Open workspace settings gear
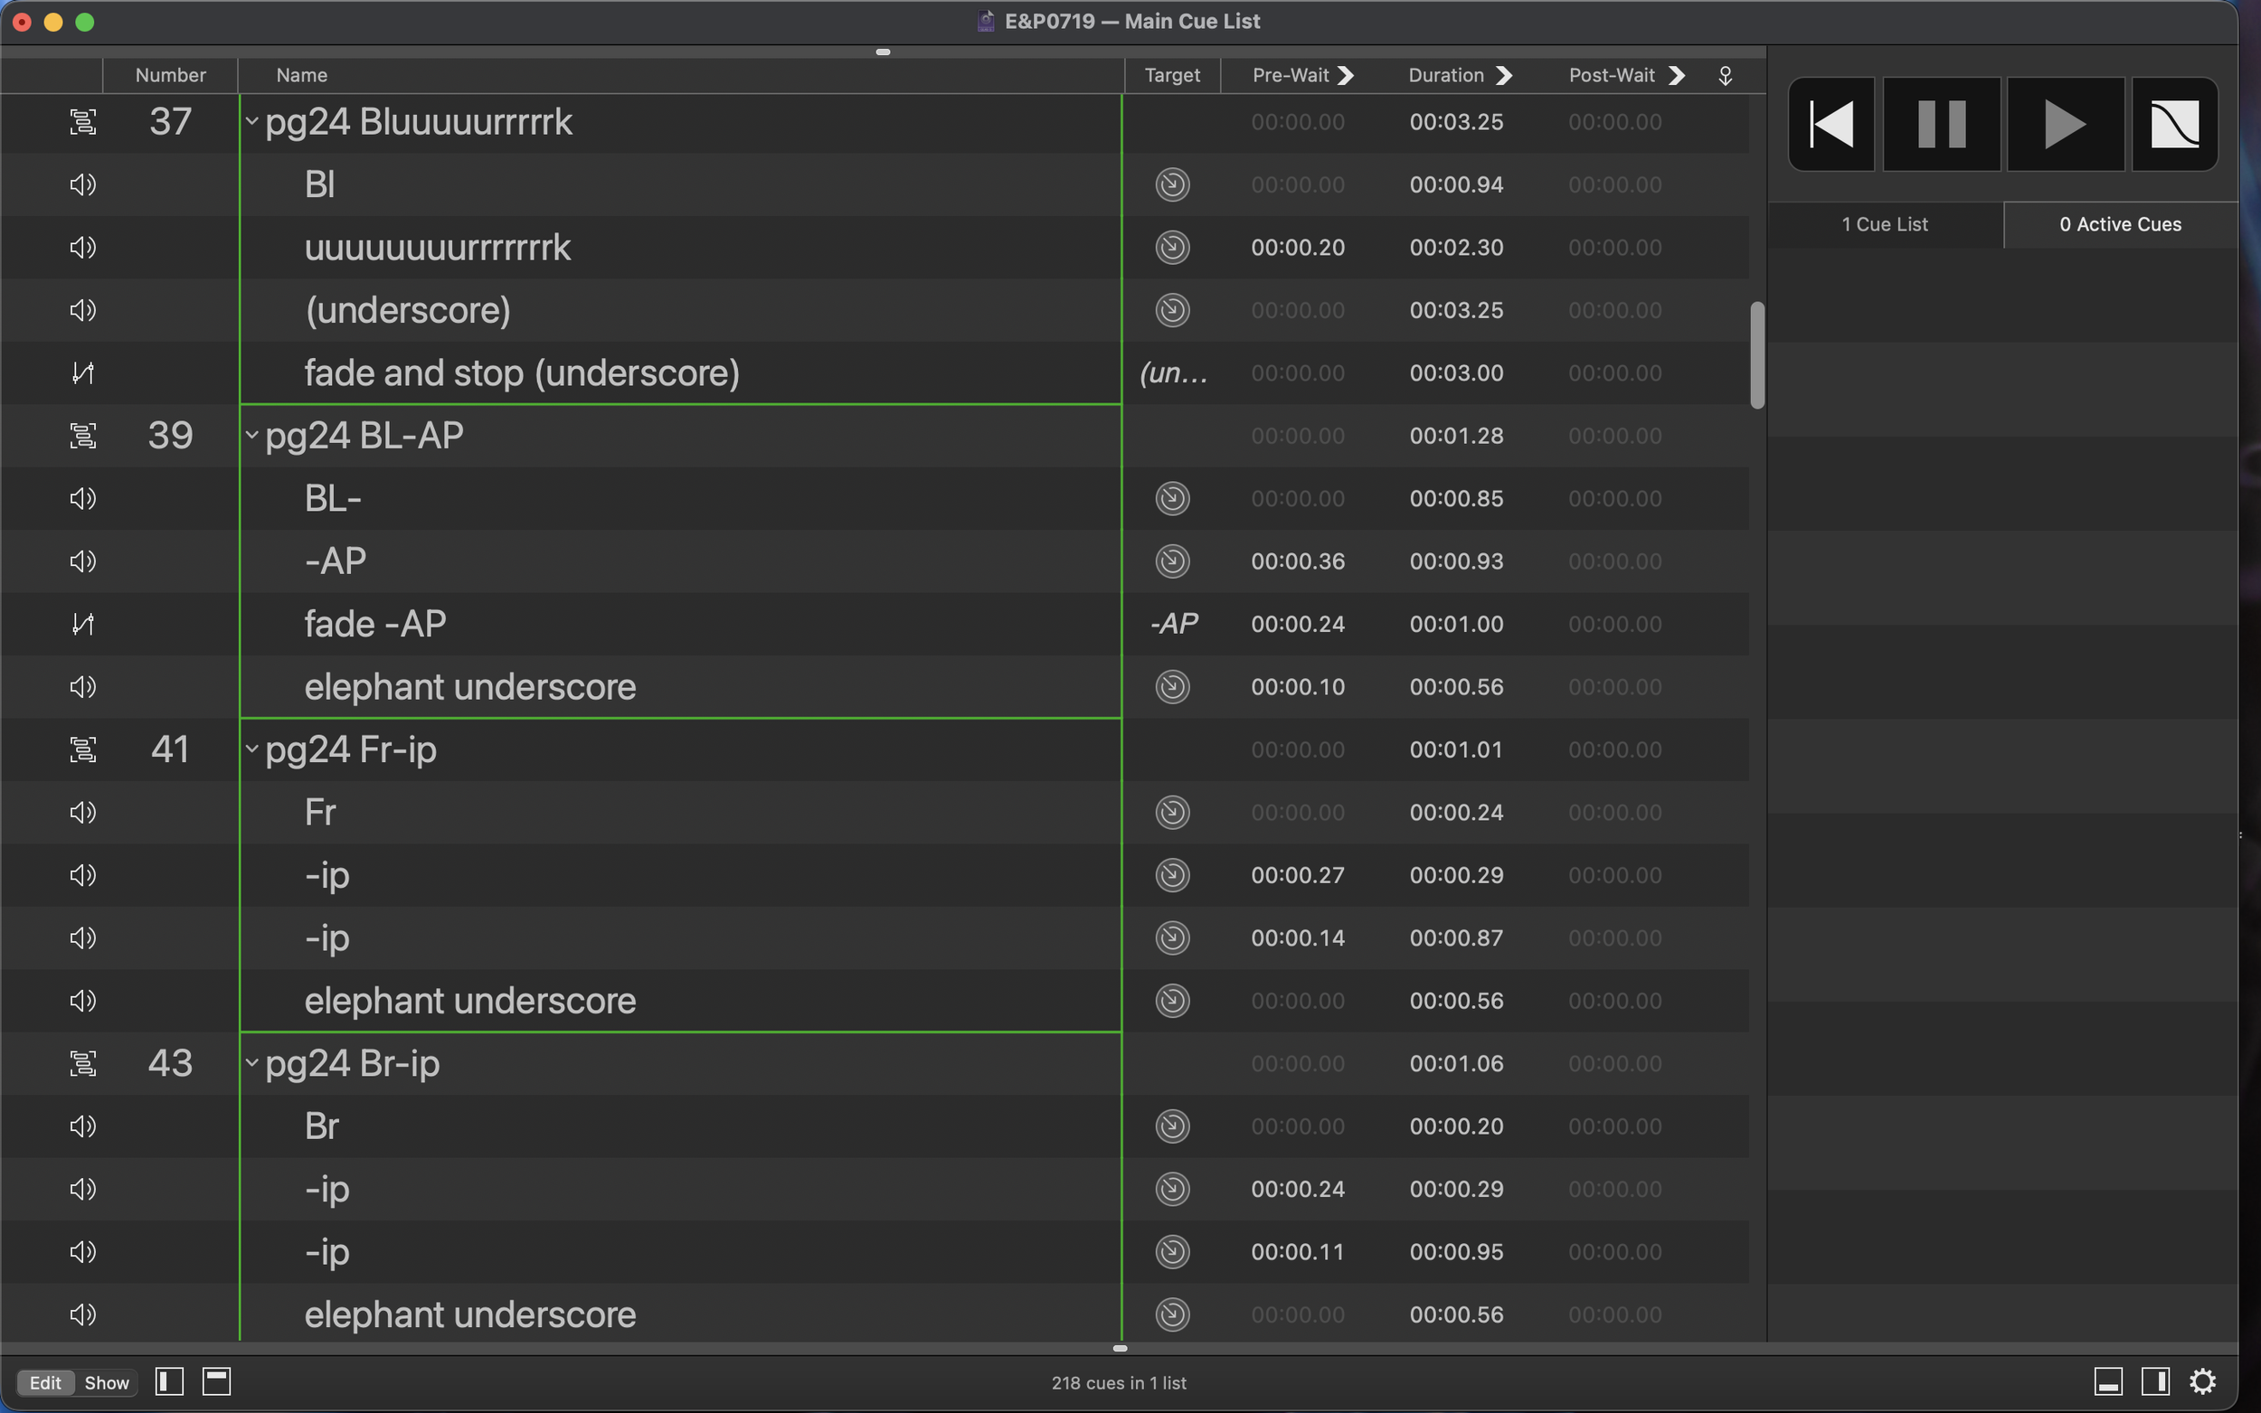This screenshot has height=1413, width=2261. point(2203,1381)
